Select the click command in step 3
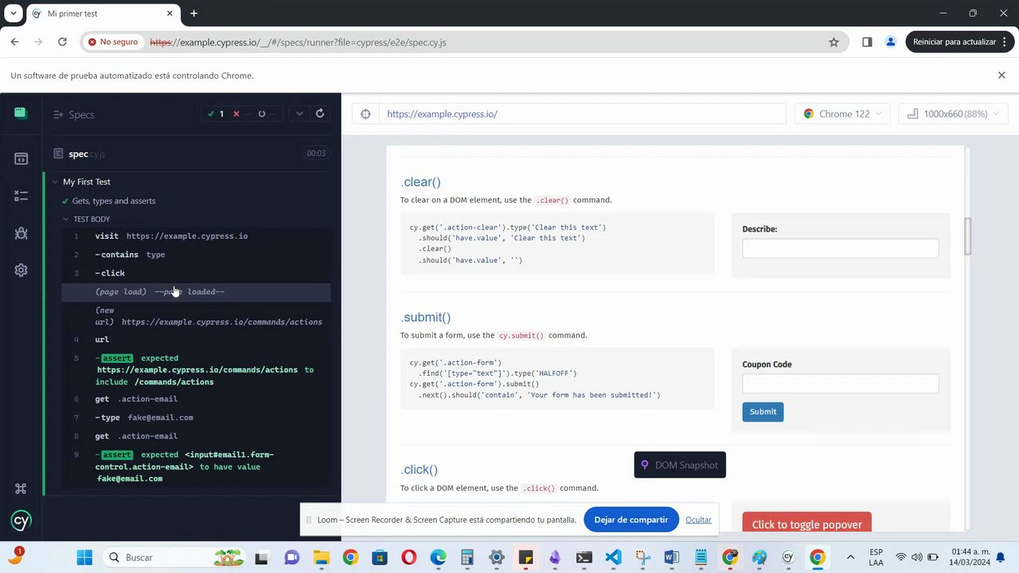 (196, 273)
